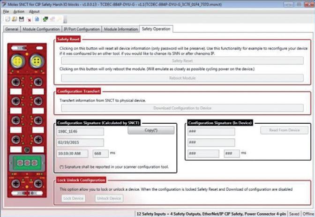Viewport: 315px width, 217px height.
Task: Click 'Transfert information from SNCT to physical device' text
Action: click(x=103, y=100)
